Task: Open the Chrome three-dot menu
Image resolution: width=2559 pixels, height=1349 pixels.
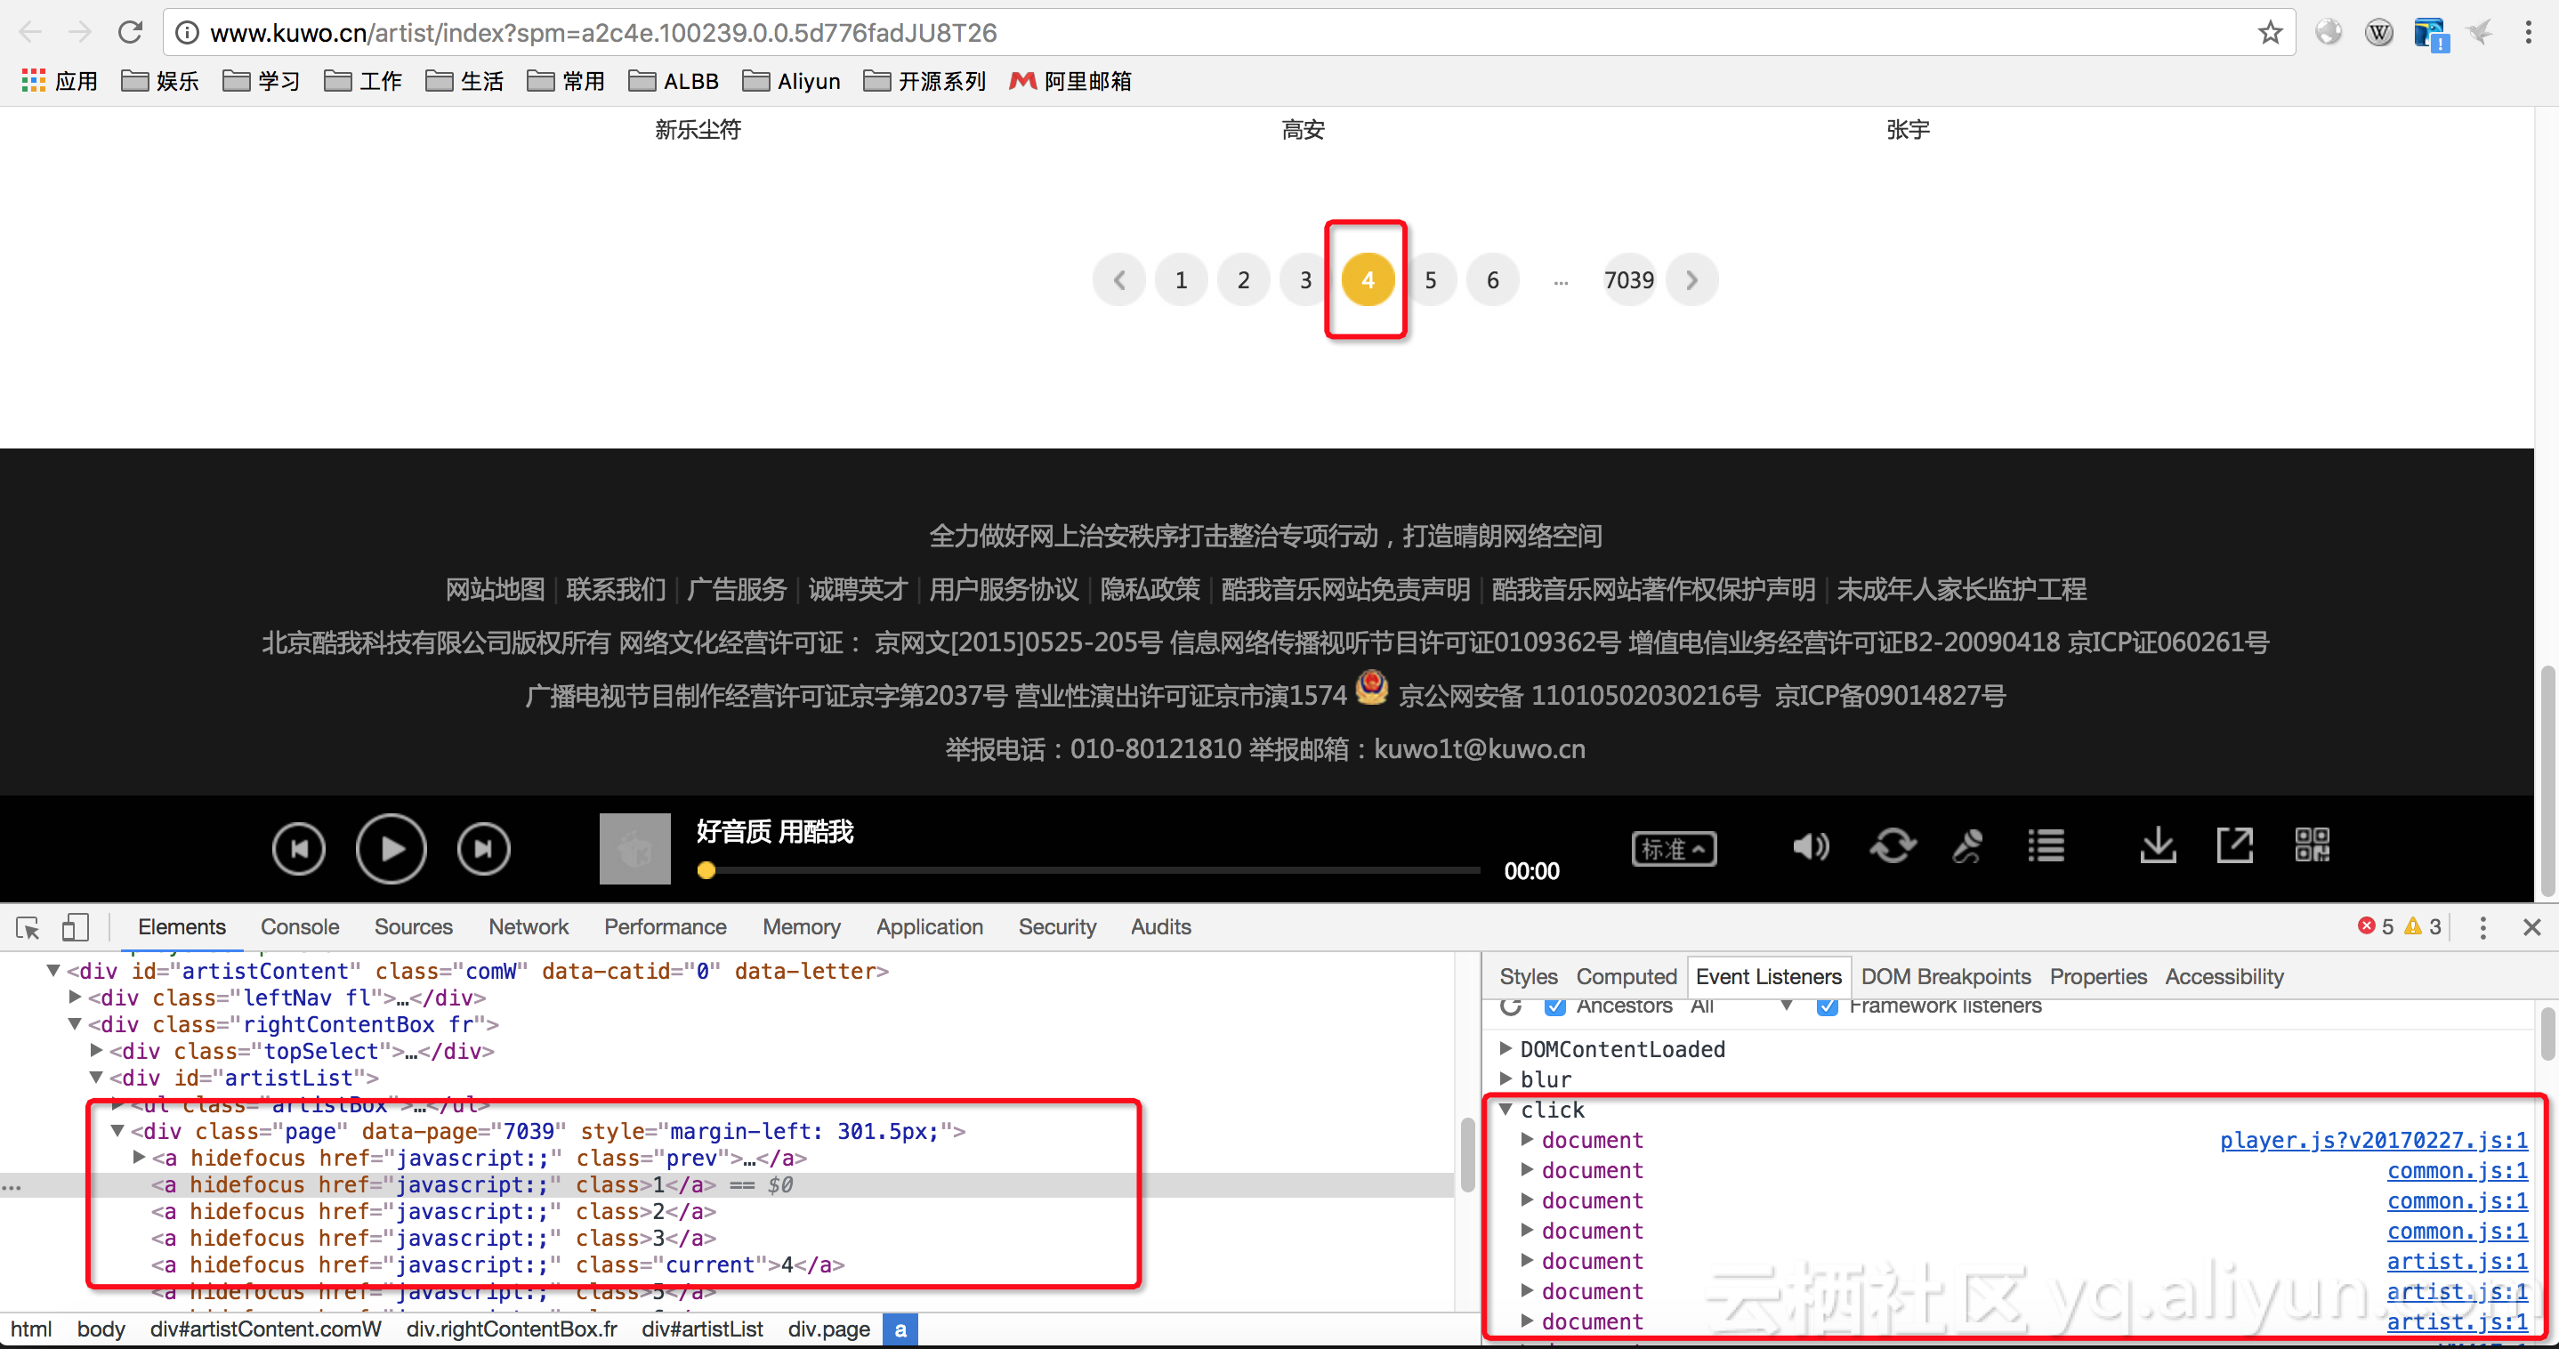Action: 2528,33
